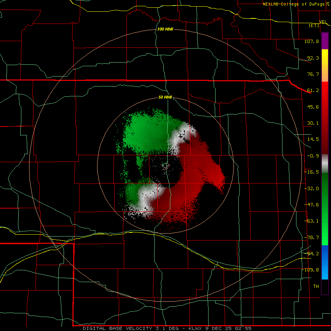Click the [KT] units label
This screenshot has width=331, height=331.
[314, 25]
